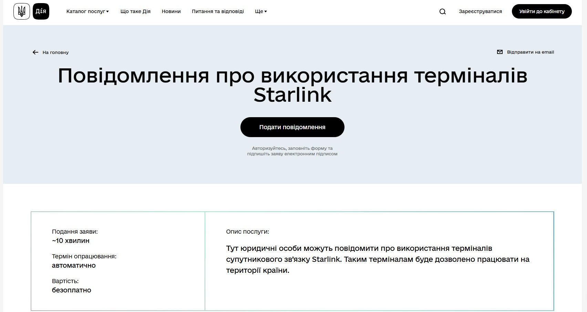Expand the Каталог послуг chevron arrow
The height and width of the screenshot is (312, 587).
(x=108, y=11)
